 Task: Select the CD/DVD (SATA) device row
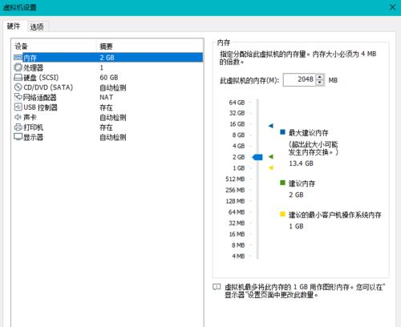(x=108, y=87)
